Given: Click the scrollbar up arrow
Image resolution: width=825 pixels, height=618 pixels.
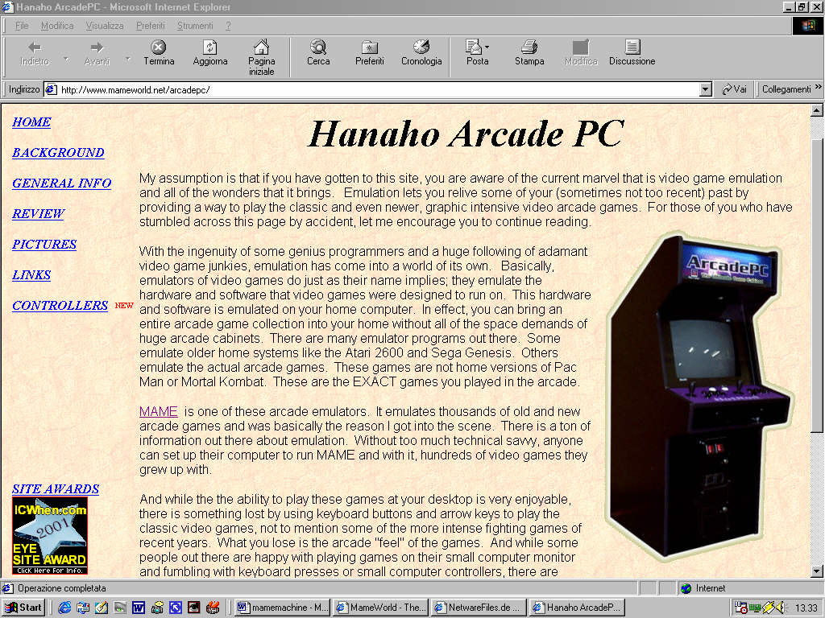Looking at the screenshot, I should [x=817, y=110].
